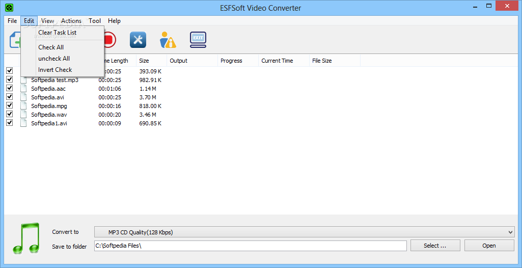Click the 690.85 K size value
The width and height of the screenshot is (522, 268).
[150, 123]
